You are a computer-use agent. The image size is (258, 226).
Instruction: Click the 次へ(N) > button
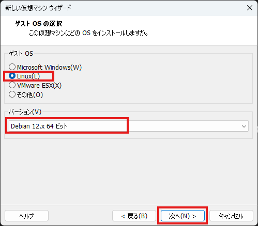[x=183, y=216]
